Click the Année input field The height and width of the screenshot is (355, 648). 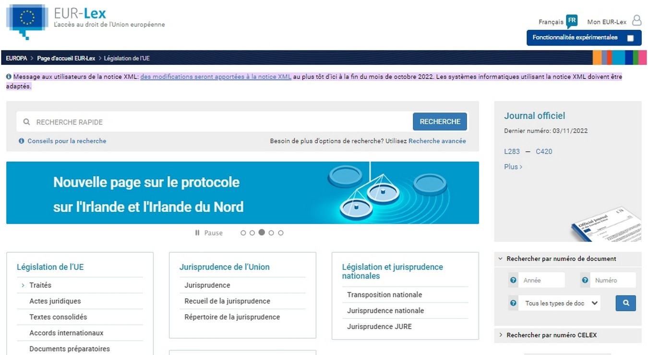[541, 280]
